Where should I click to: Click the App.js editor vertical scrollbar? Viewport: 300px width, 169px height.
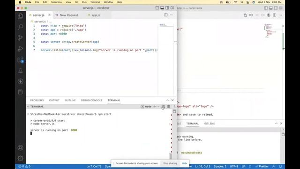(x=284, y=41)
